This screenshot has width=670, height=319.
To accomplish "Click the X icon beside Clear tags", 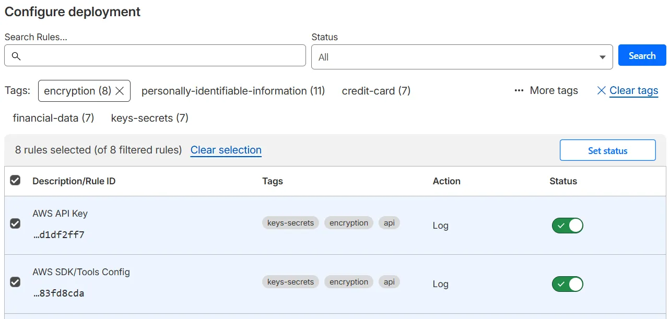I will click(x=601, y=90).
